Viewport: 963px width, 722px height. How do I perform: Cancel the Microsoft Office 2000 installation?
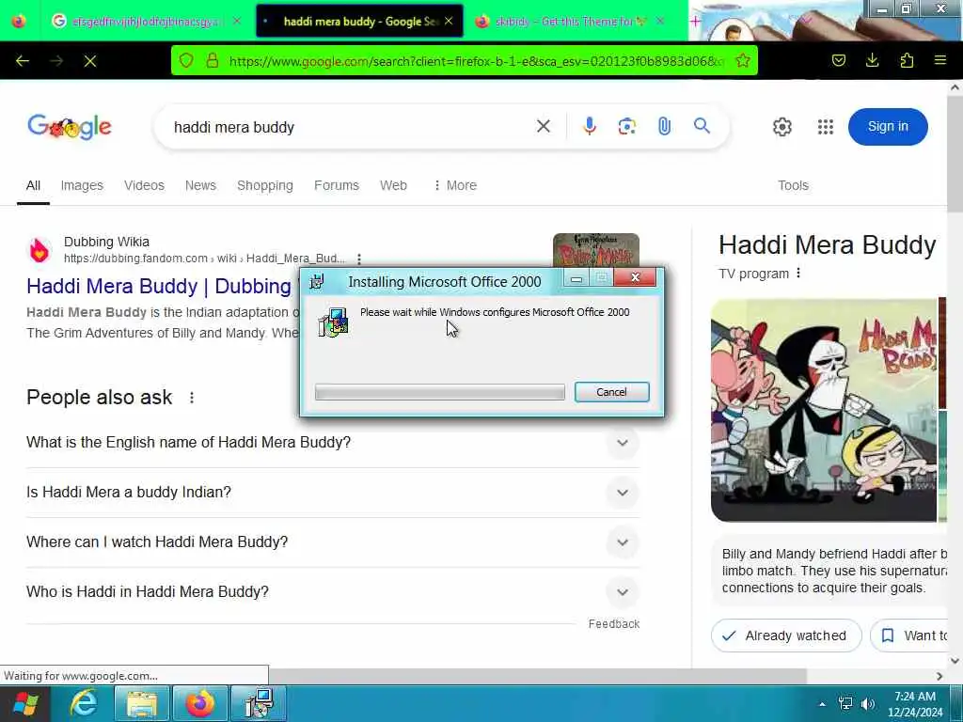611,392
